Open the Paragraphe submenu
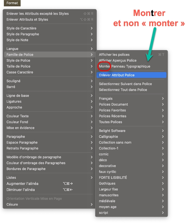The image size is (187, 224). coord(50,136)
